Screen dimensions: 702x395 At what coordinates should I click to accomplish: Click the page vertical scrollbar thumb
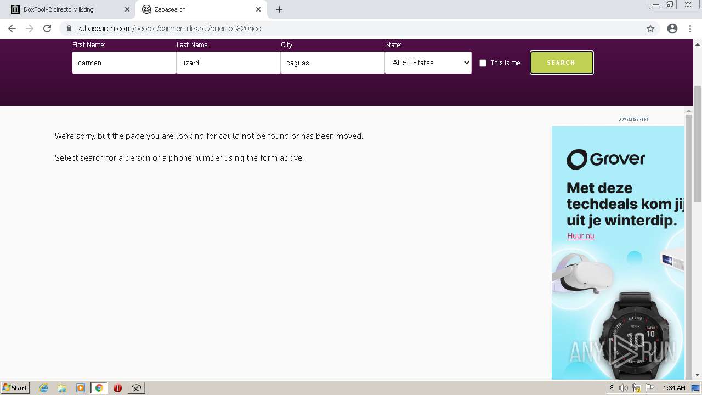(698, 144)
